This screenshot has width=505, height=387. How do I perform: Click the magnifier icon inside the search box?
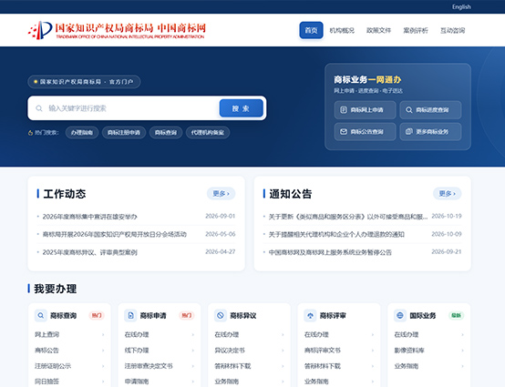(x=39, y=108)
